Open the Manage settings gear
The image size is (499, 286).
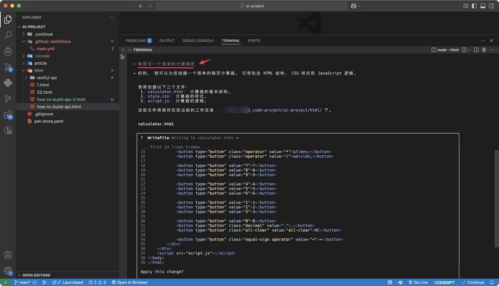coord(8,271)
